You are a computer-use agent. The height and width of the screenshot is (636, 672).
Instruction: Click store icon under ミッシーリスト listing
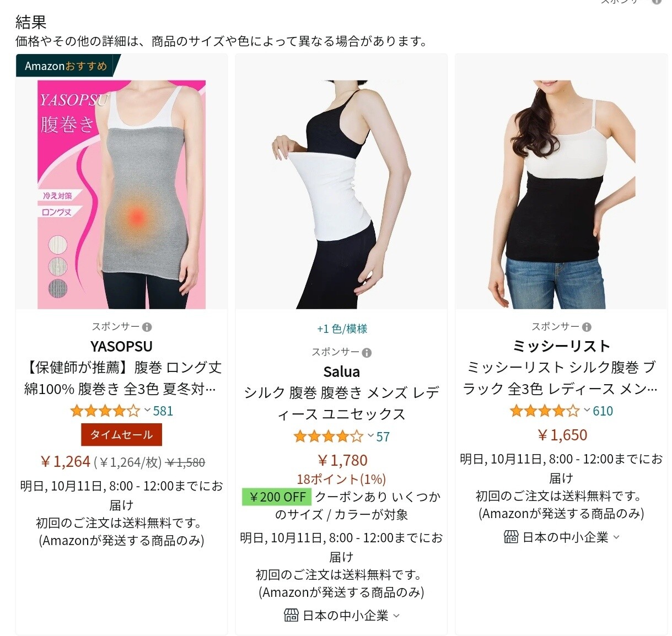[x=511, y=537]
